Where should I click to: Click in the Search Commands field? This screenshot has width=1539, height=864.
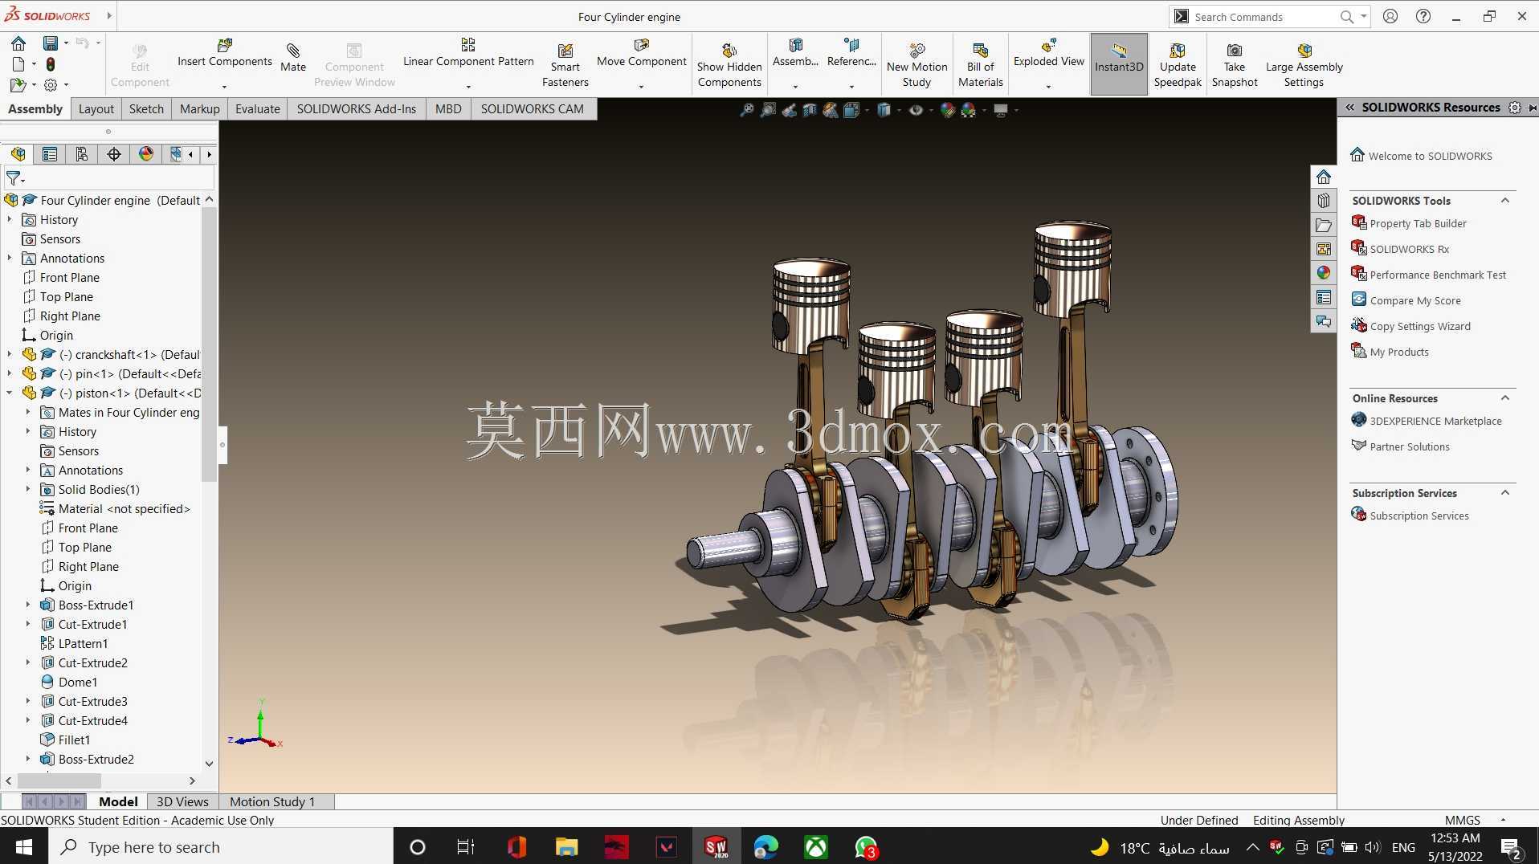(1261, 17)
